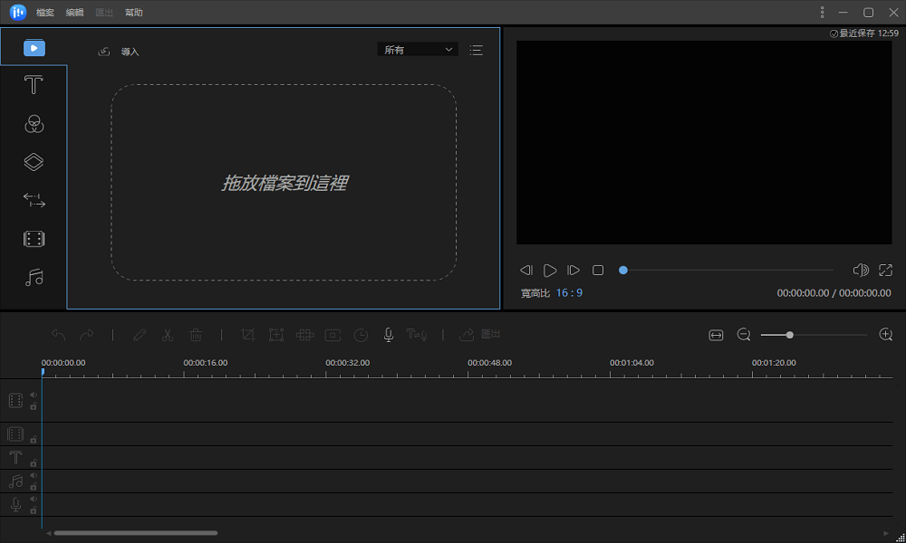Viewport: 906px width, 543px height.
Task: Click the timeline zoom slider handle
Action: pyautogui.click(x=789, y=335)
